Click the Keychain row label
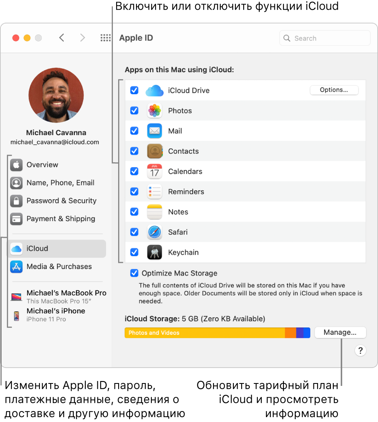 coord(184,252)
